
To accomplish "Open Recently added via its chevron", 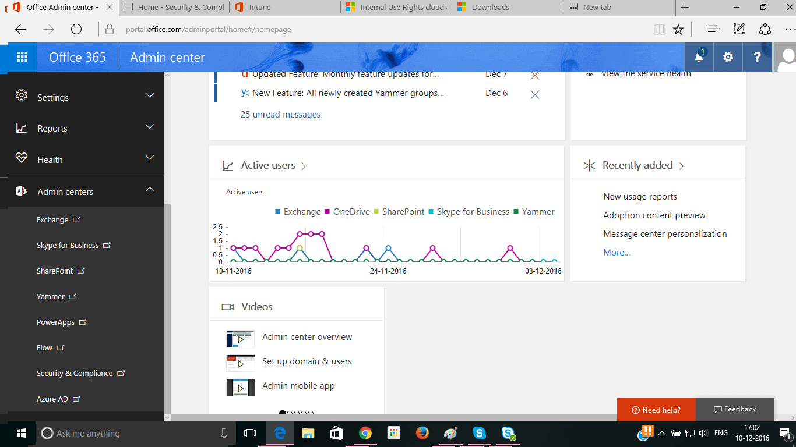I will (x=681, y=166).
